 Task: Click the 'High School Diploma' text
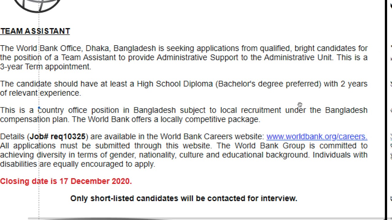(175, 84)
